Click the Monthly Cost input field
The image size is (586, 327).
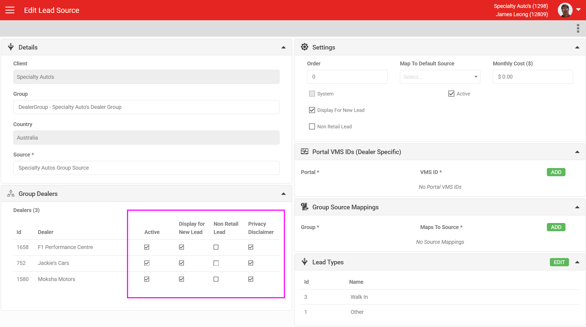coord(533,77)
